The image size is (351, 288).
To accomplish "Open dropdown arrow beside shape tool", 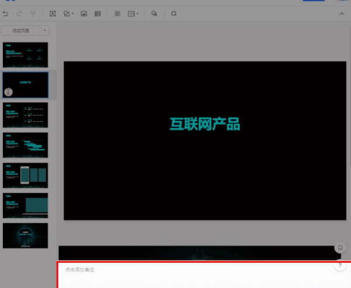I will coord(73,13).
